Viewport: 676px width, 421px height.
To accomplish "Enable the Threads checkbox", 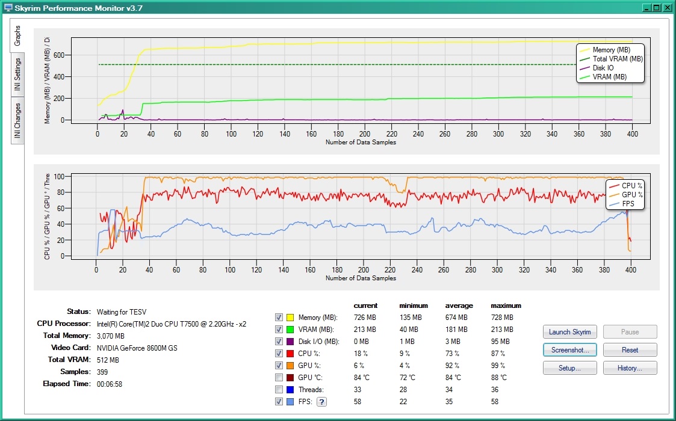I will tap(279, 389).
